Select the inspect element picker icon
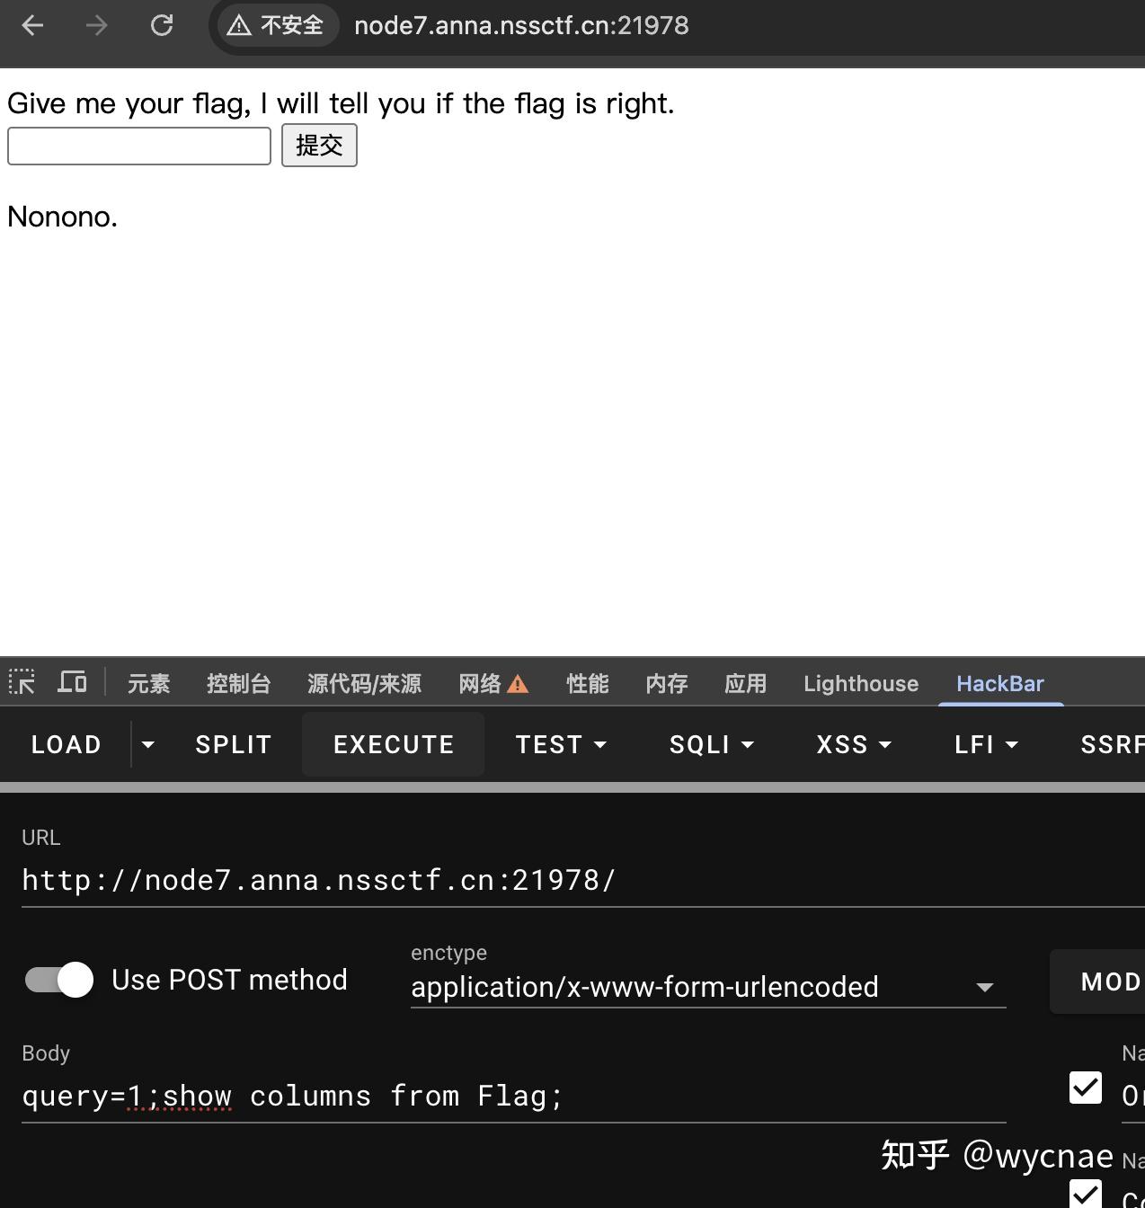1145x1208 pixels. 22,683
